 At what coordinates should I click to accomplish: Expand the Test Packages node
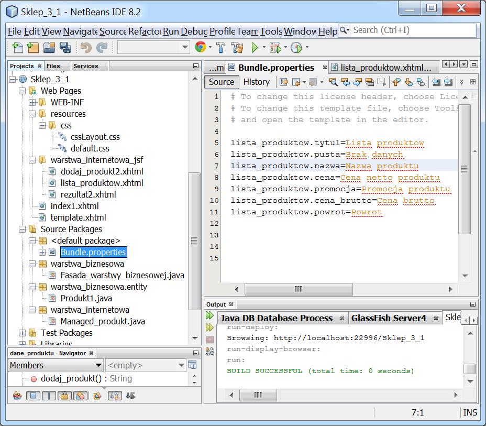click(x=23, y=333)
